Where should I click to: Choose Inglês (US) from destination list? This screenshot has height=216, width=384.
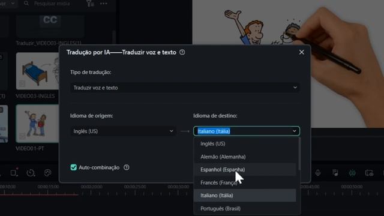coord(245,144)
